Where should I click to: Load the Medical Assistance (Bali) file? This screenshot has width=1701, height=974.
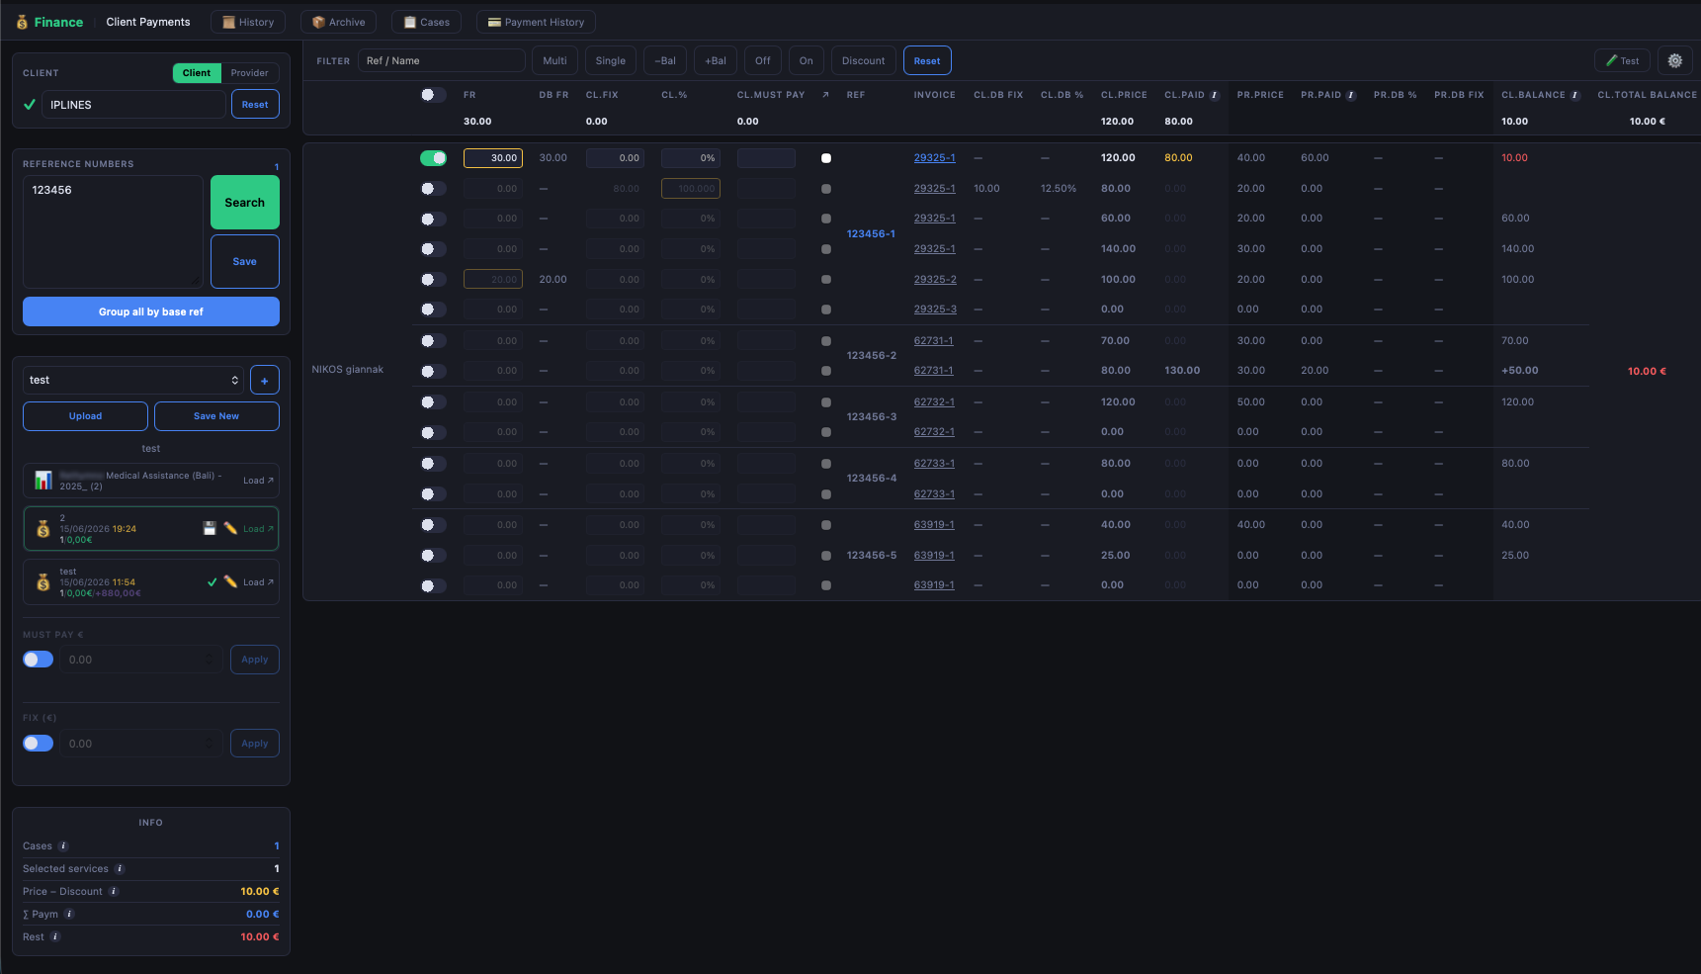(258, 481)
